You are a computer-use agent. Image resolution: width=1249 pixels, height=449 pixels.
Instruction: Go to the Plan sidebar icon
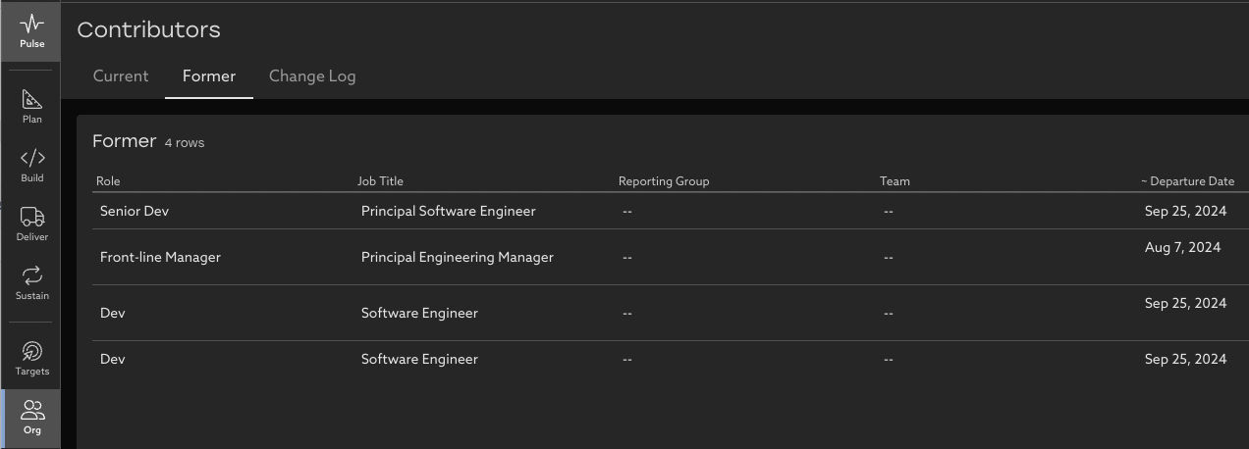click(31, 107)
